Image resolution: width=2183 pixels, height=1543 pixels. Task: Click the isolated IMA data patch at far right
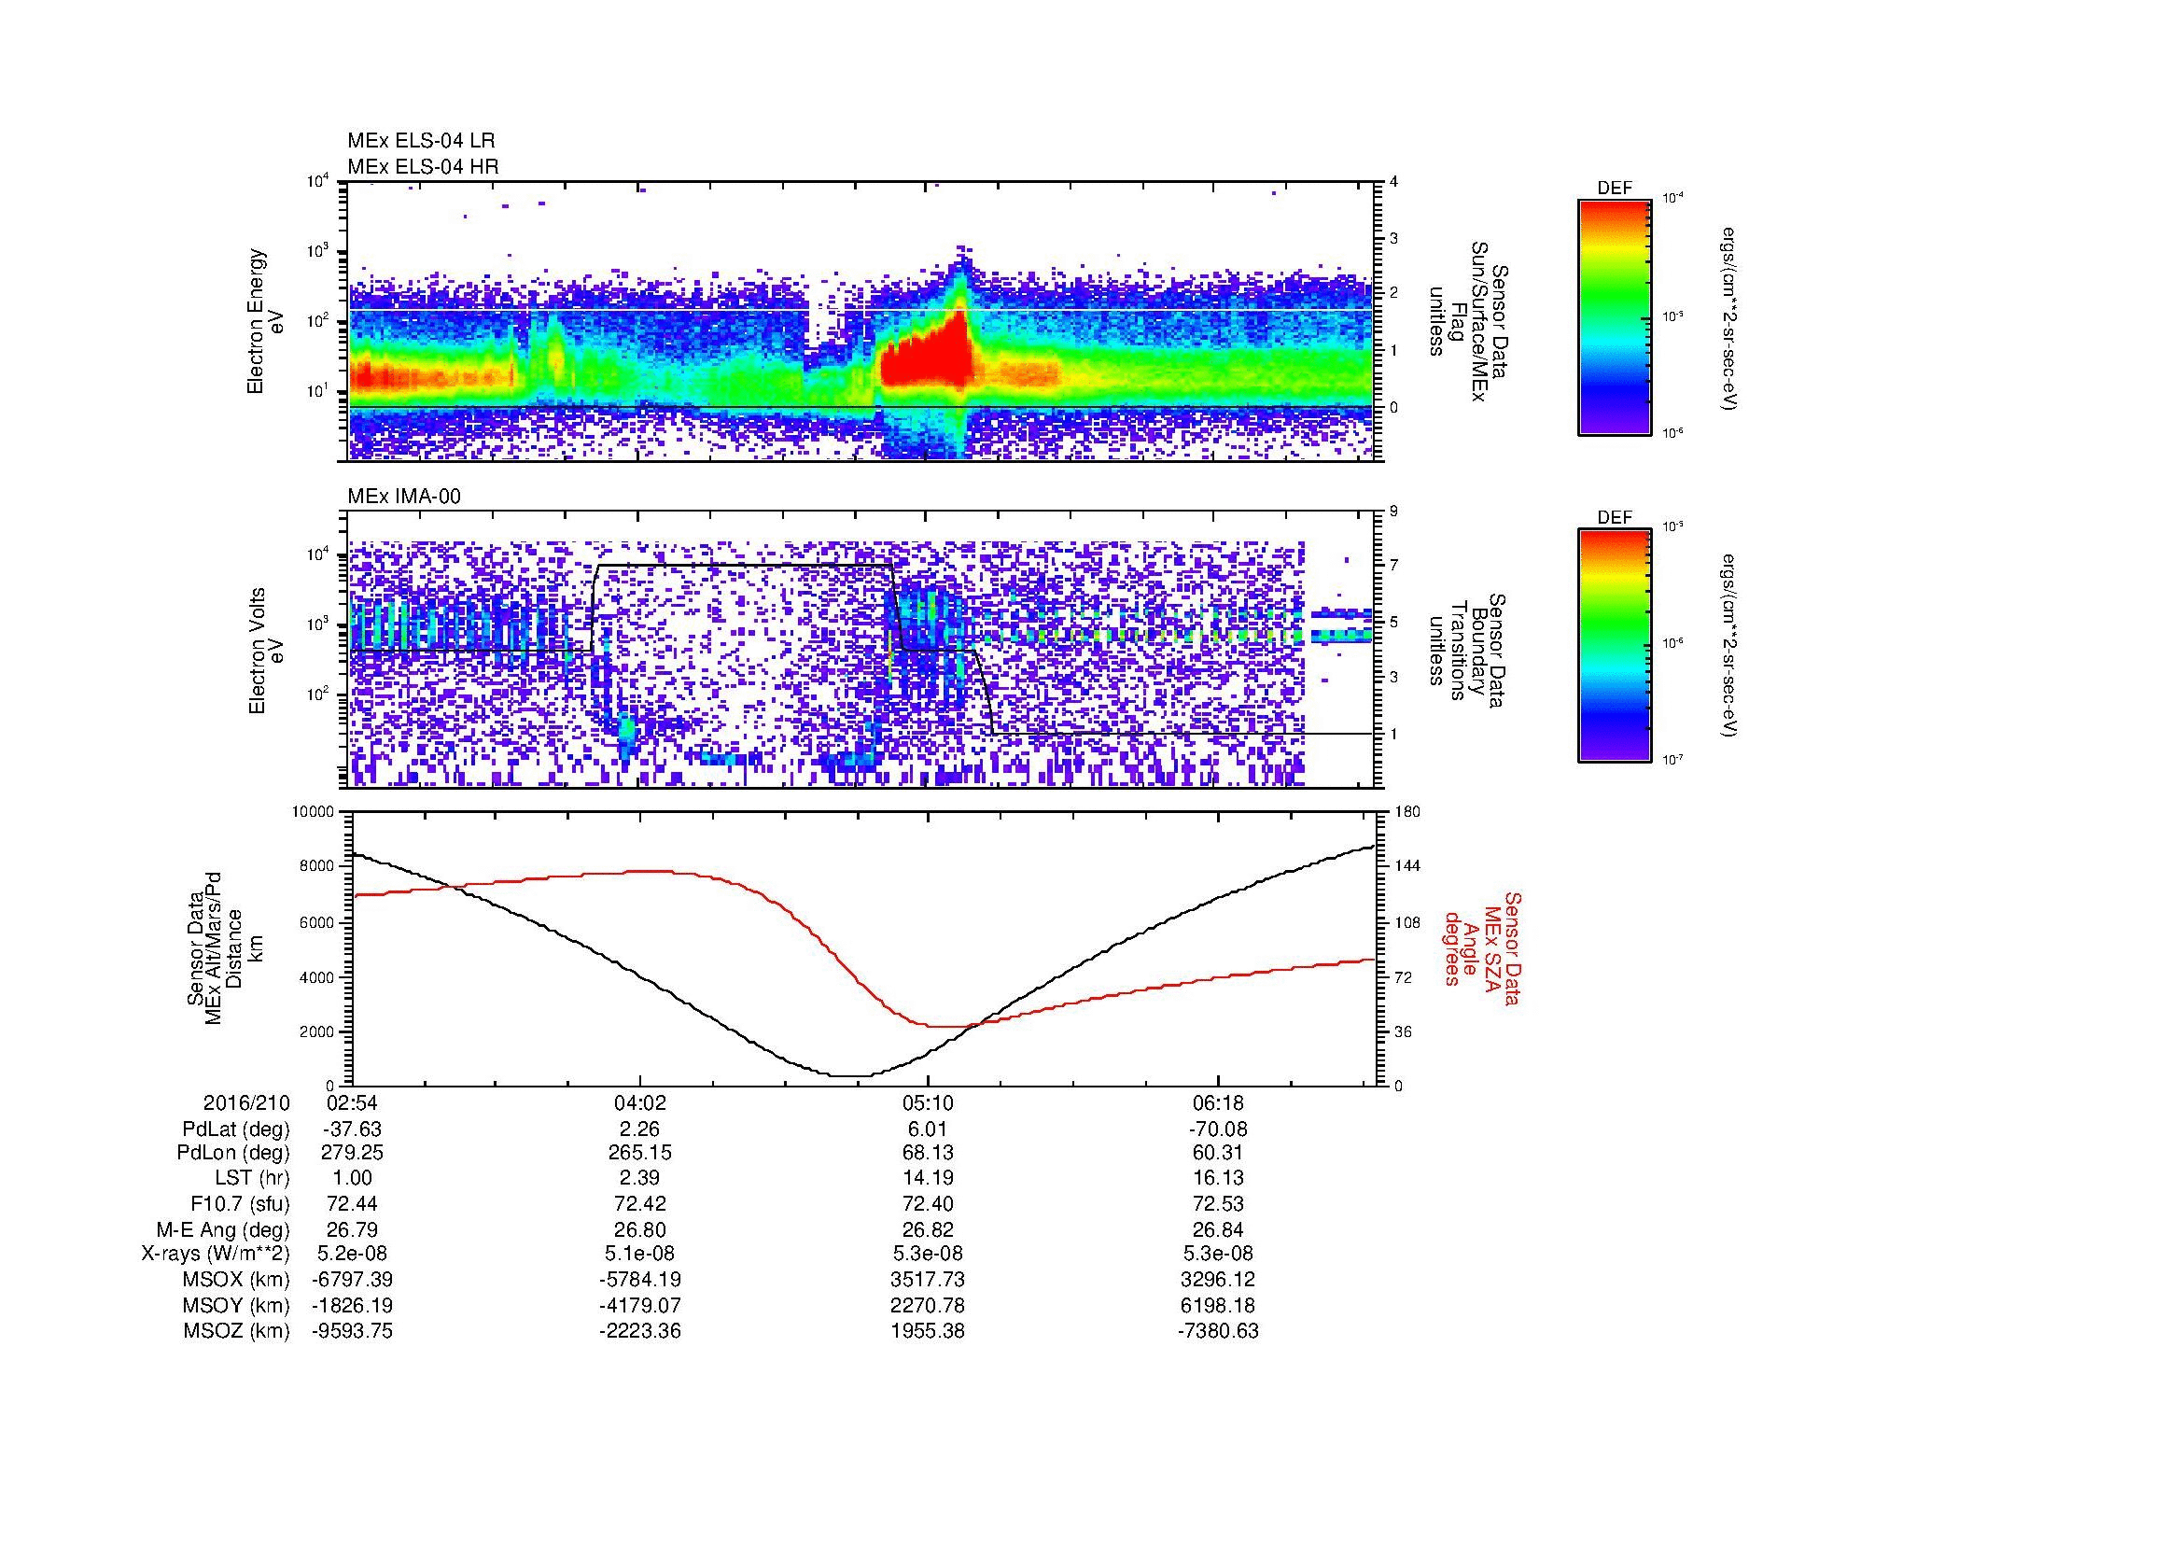pos(1341,625)
